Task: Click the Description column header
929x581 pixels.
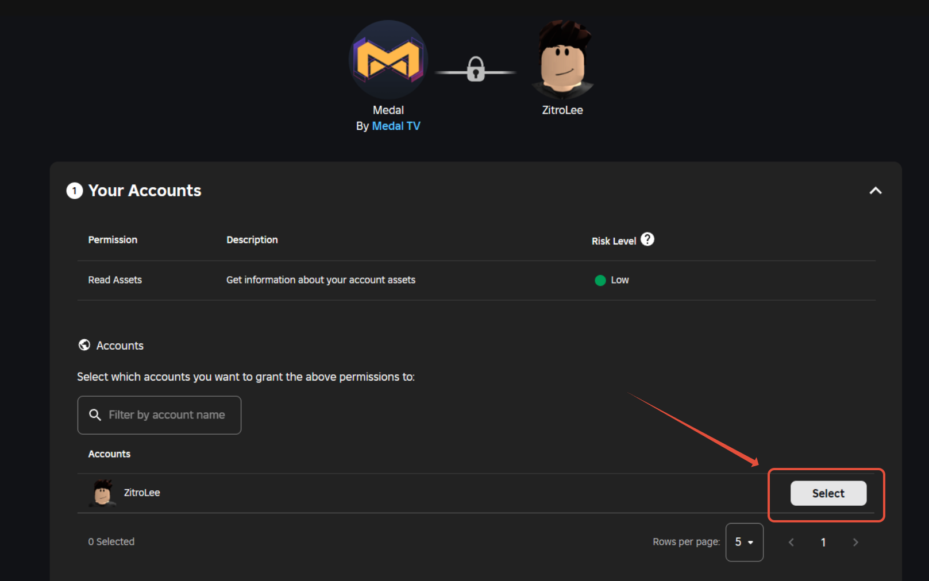Action: click(252, 239)
